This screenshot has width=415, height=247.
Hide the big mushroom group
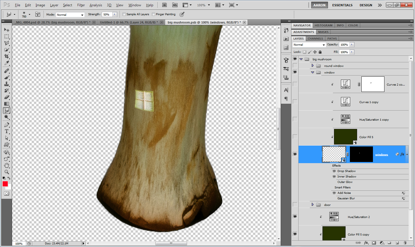pyautogui.click(x=295, y=59)
